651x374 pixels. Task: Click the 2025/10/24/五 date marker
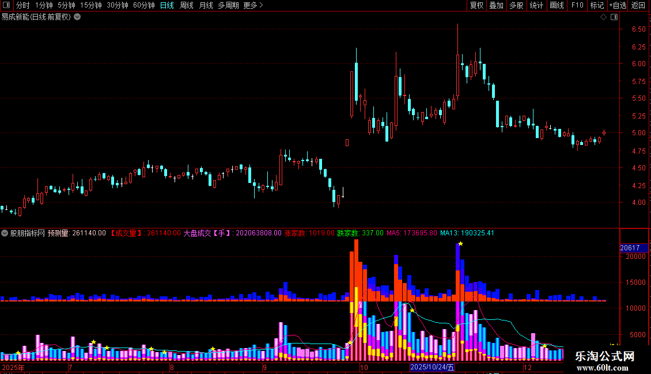pyautogui.click(x=432, y=367)
